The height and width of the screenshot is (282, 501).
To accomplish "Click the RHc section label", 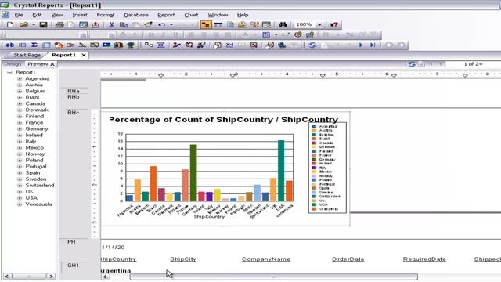I will pos(73,113).
